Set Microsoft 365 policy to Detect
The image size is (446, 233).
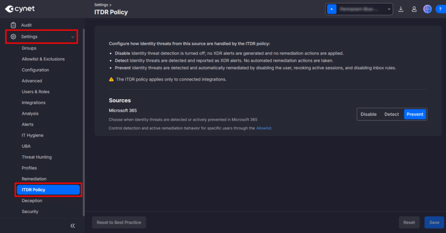[x=392, y=114]
